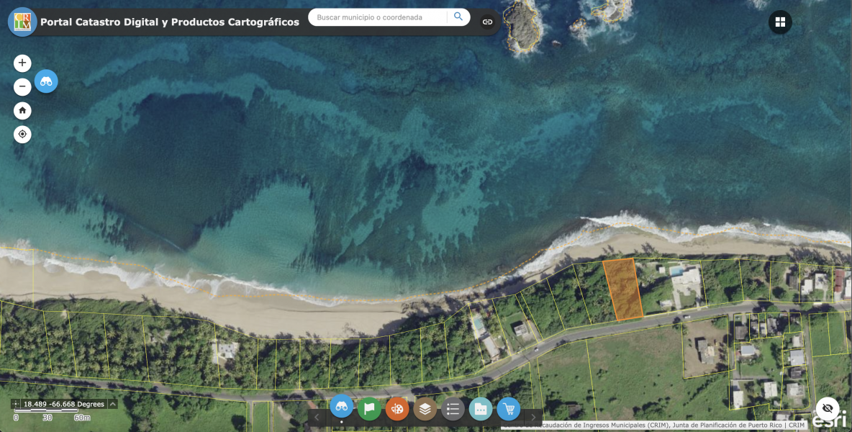Open the Layers panel icon
852x432 pixels.
click(425, 408)
